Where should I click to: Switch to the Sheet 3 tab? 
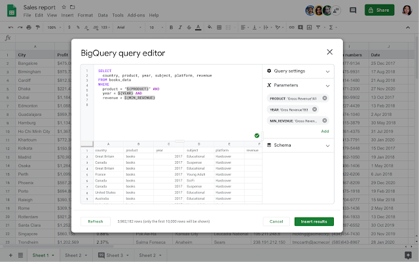coord(115,255)
